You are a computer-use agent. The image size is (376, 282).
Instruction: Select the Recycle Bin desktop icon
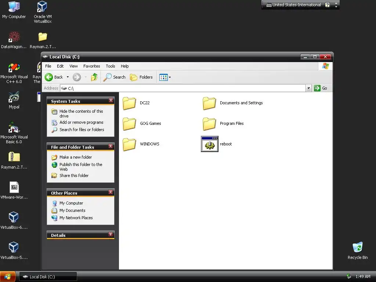click(358, 251)
